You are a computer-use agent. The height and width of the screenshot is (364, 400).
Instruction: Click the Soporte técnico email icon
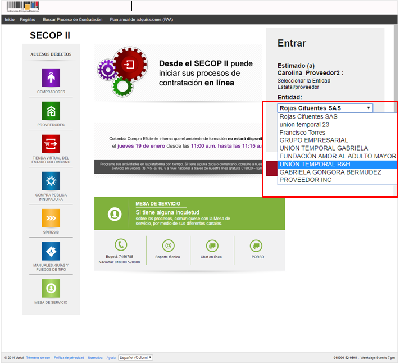click(169, 245)
